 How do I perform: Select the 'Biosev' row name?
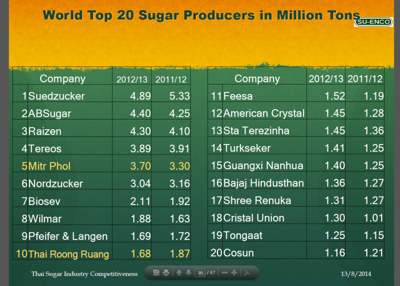point(44,201)
